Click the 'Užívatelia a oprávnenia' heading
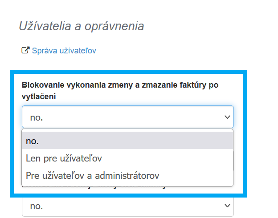 (81, 26)
